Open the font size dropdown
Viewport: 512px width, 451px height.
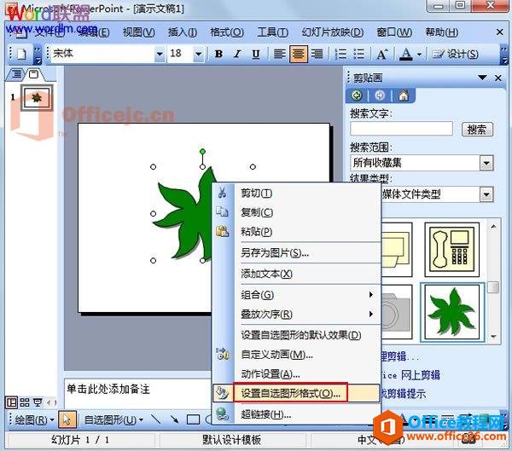201,54
